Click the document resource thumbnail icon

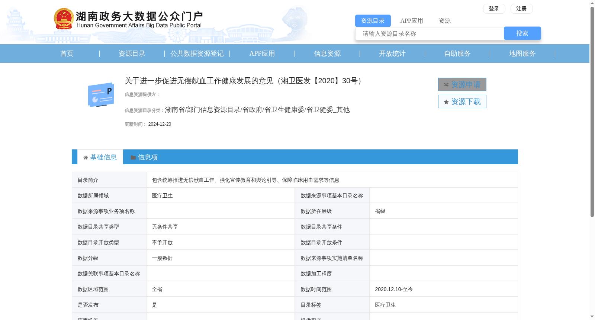coord(101,95)
